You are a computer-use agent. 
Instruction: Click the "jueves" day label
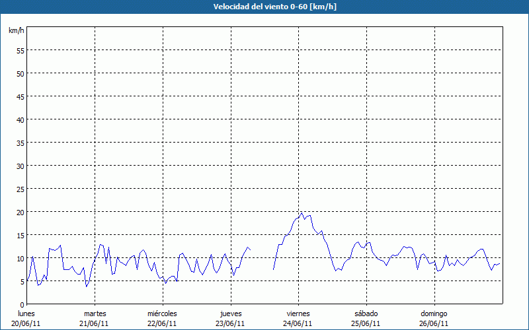coord(231,313)
